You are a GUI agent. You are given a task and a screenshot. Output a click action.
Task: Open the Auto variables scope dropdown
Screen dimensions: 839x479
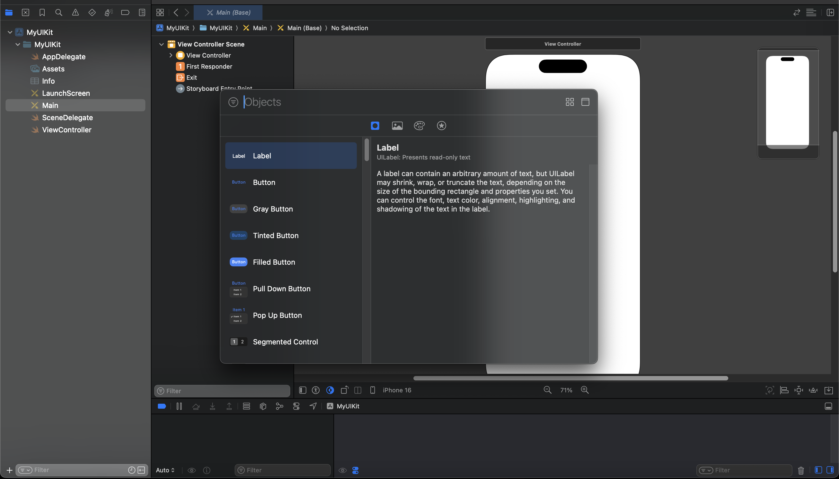click(x=165, y=470)
